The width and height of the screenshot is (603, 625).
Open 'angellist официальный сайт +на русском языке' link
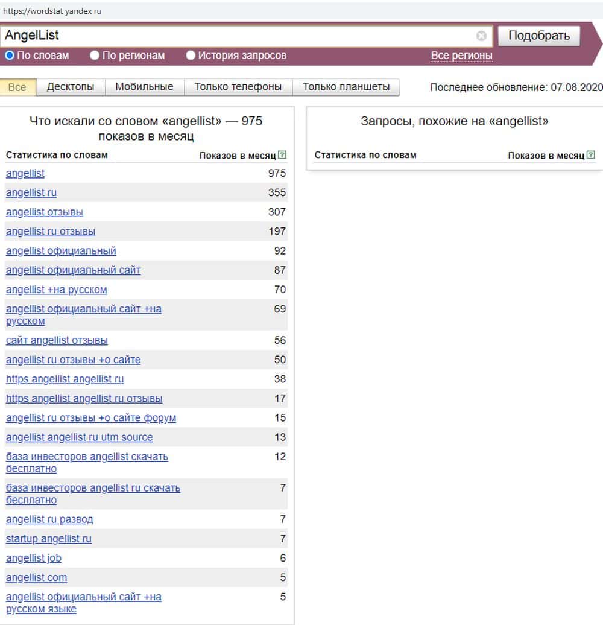point(83,603)
